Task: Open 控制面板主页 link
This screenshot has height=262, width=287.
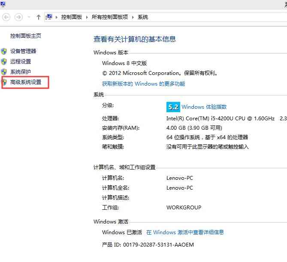Action: (x=26, y=36)
